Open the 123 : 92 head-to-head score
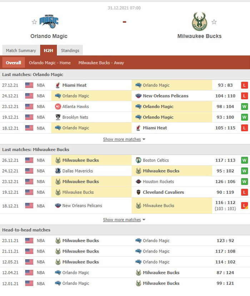The height and width of the screenshot is (296, 250). pyautogui.click(x=225, y=241)
